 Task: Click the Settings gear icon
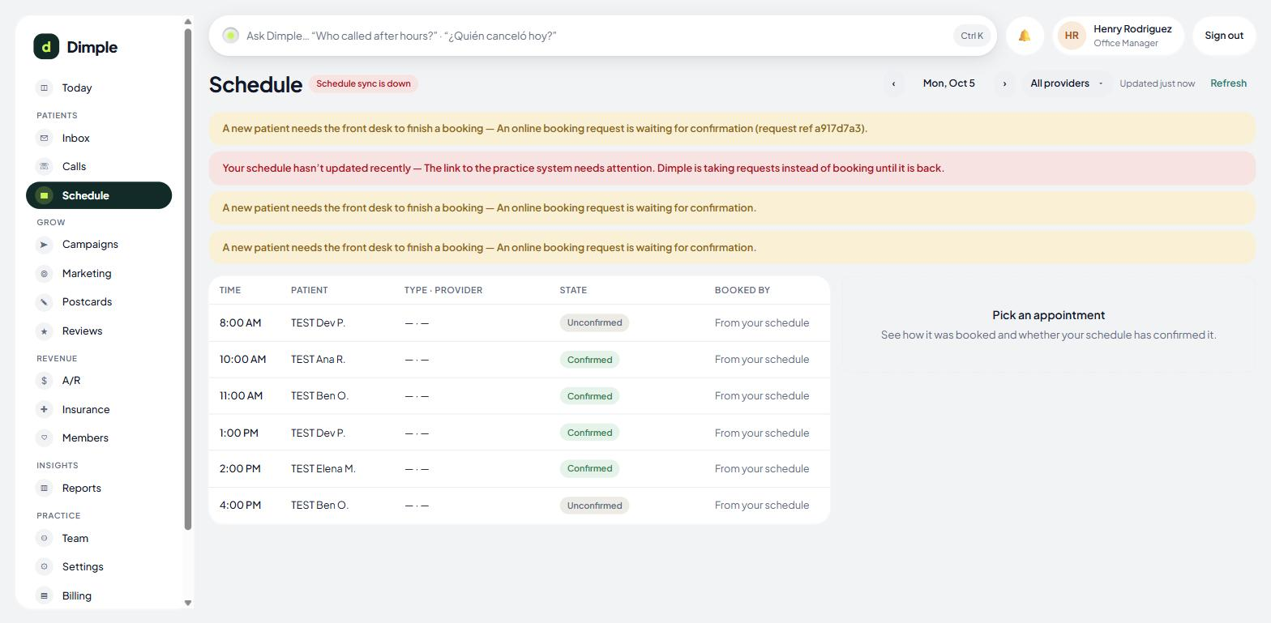(x=45, y=567)
